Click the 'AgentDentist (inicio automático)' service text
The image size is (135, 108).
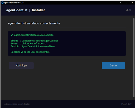[38, 46]
